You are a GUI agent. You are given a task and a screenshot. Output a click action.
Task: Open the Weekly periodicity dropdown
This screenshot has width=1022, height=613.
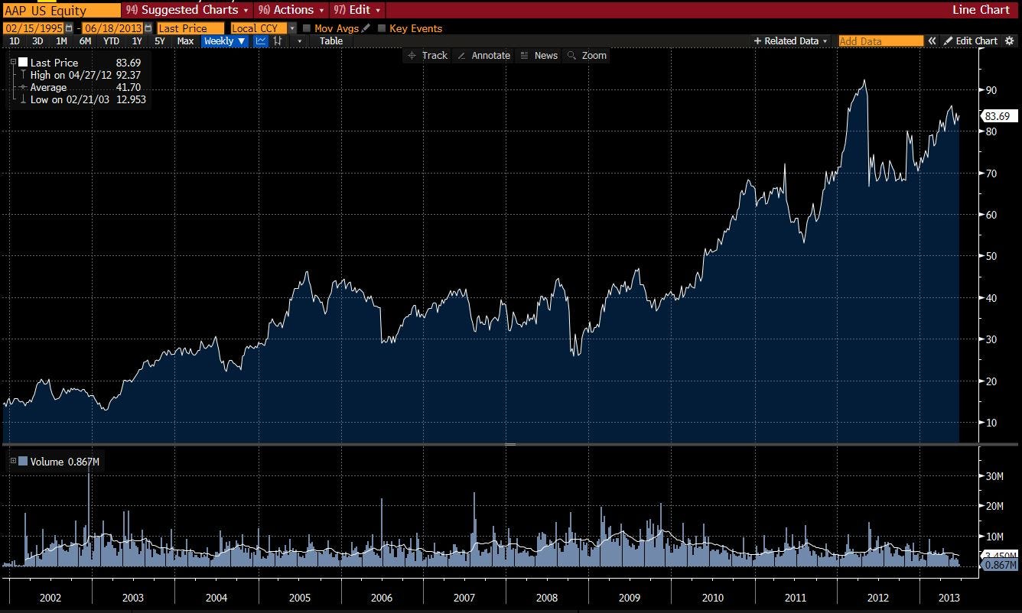[x=224, y=41]
